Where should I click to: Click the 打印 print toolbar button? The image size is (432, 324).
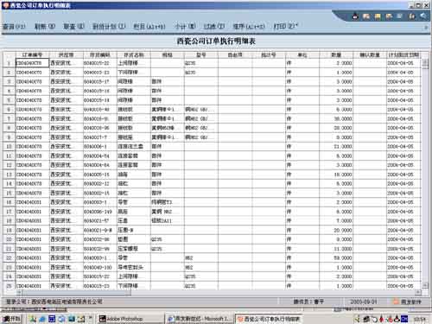click(285, 26)
